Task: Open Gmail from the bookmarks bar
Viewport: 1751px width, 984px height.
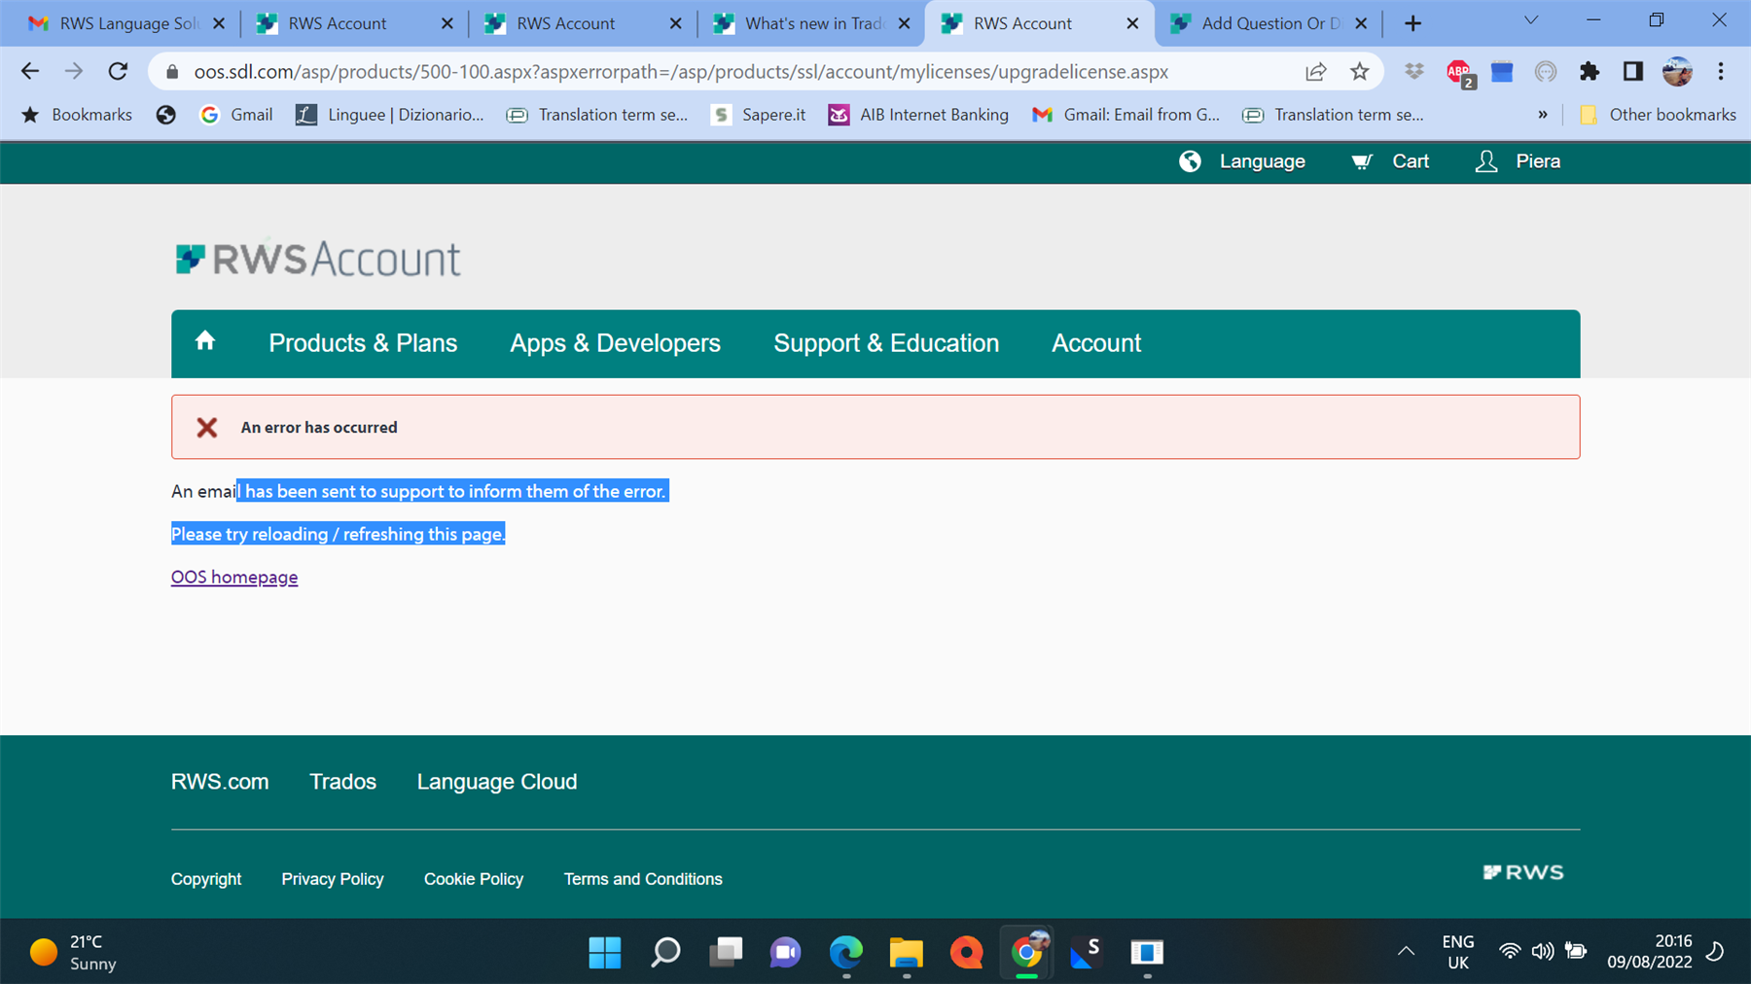Action: click(236, 114)
